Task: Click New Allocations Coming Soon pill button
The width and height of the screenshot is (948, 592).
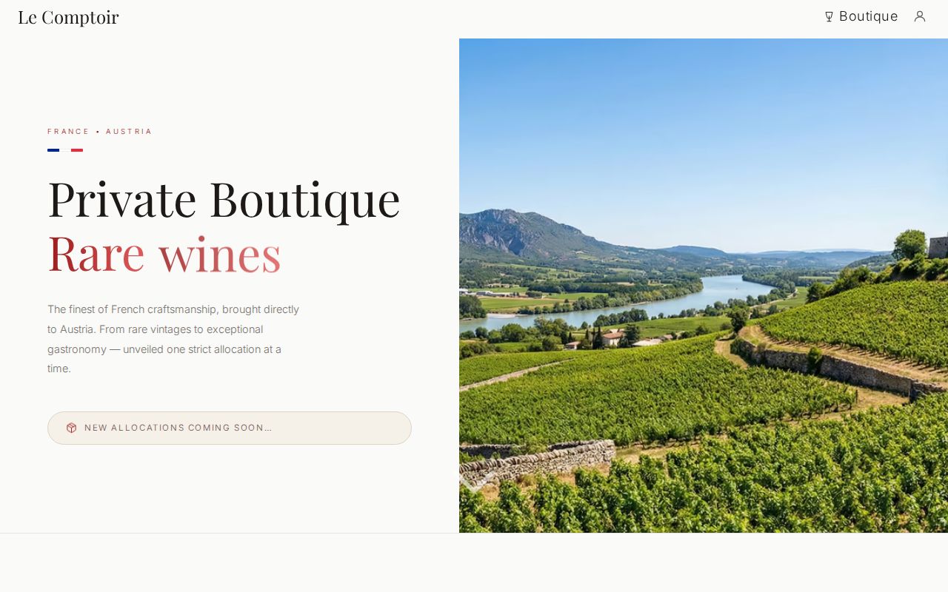Action: point(230,428)
